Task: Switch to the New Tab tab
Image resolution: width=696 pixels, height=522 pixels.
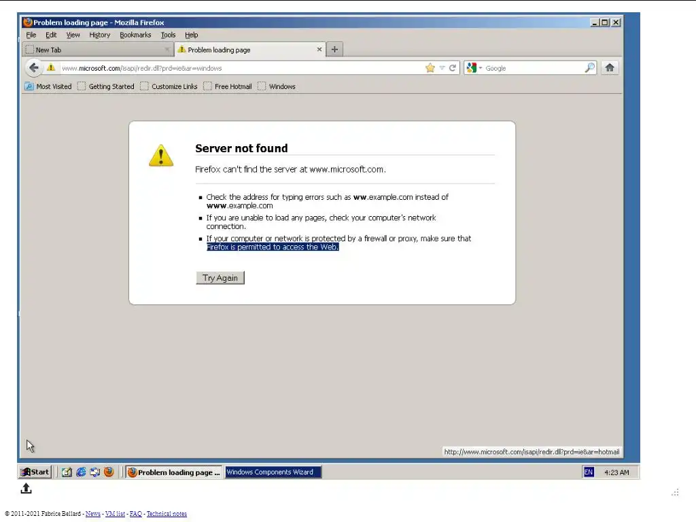Action: (98, 50)
